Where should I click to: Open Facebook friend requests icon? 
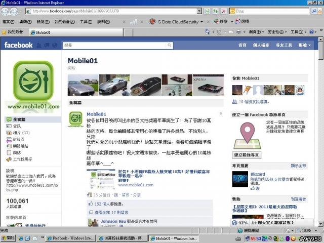pos(39,45)
